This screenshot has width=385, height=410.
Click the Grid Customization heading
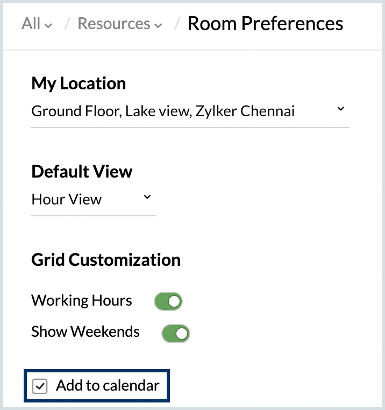click(x=106, y=260)
